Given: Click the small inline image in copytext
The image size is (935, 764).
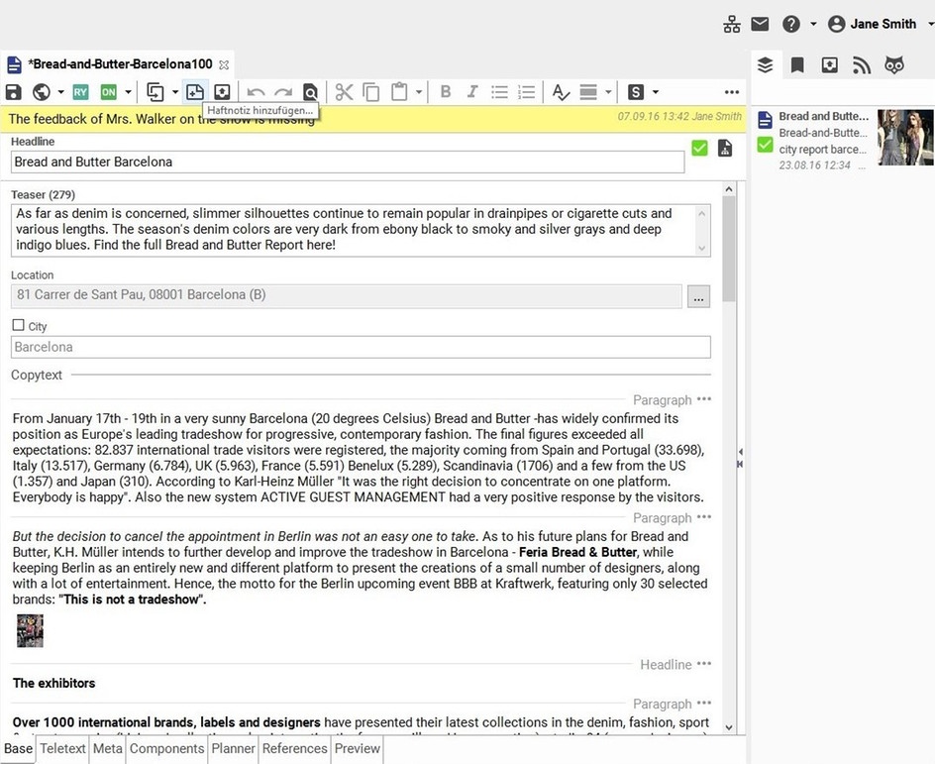Looking at the screenshot, I should pos(30,631).
